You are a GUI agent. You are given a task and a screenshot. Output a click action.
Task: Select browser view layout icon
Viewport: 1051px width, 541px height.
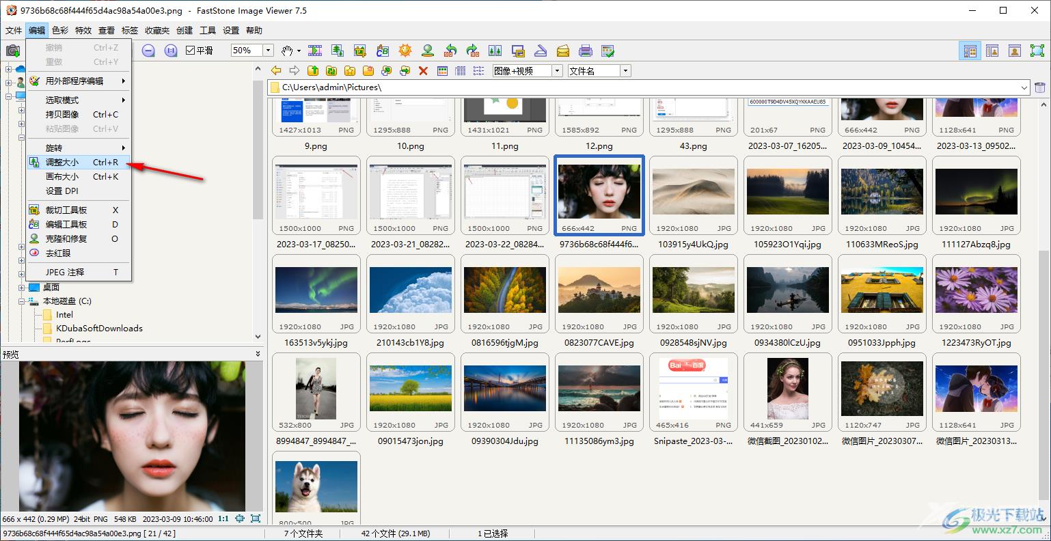pyautogui.click(x=970, y=51)
